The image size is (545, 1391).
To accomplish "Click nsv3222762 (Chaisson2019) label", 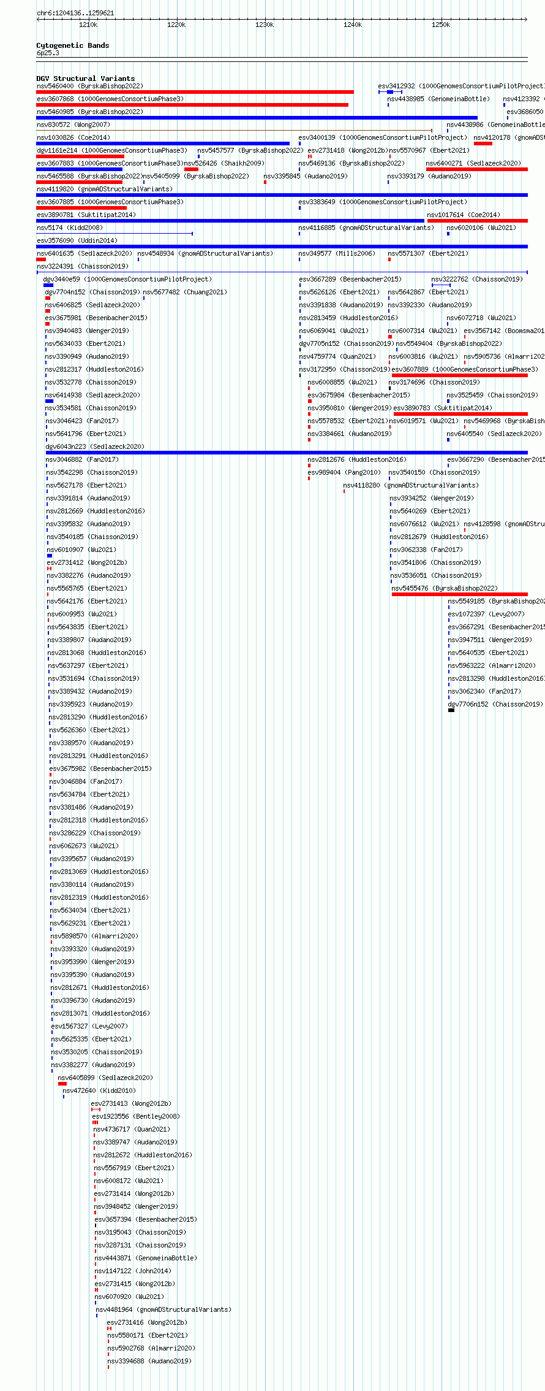I will coord(476,279).
